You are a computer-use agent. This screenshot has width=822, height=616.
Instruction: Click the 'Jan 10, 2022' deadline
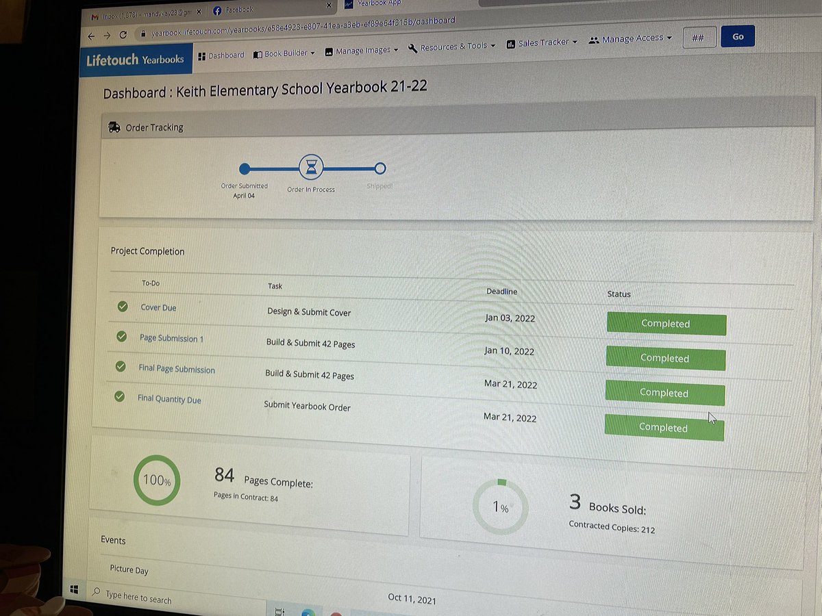509,351
